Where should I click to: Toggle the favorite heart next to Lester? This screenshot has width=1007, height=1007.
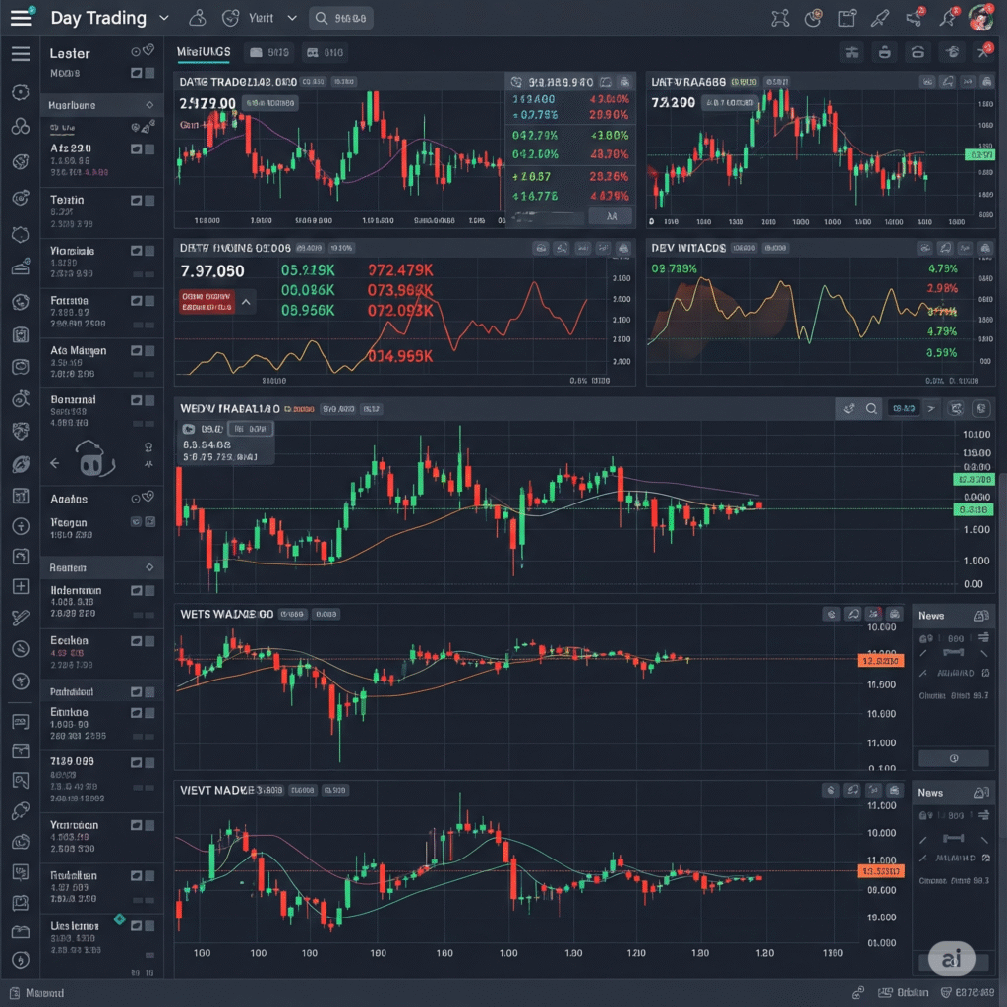coord(148,52)
